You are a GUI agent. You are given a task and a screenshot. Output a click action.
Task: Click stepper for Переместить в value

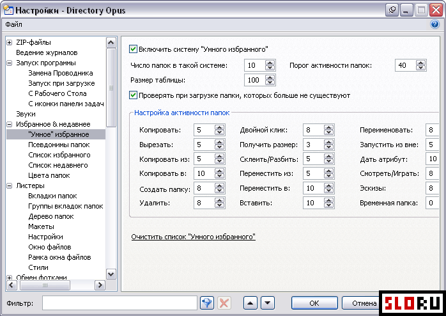click(x=328, y=188)
